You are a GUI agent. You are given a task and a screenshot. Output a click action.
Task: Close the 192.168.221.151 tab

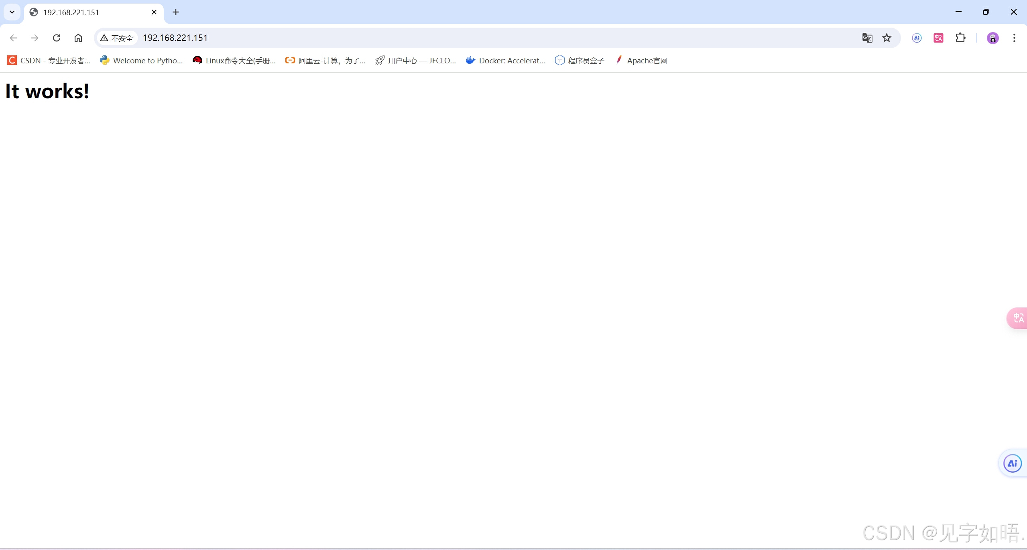(x=154, y=12)
